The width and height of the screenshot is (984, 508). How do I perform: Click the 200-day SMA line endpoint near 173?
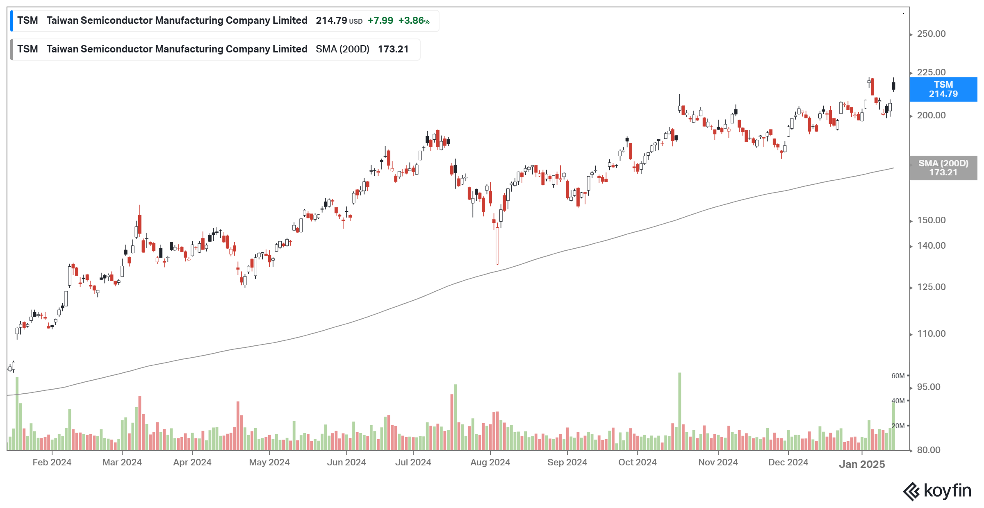[x=893, y=168]
